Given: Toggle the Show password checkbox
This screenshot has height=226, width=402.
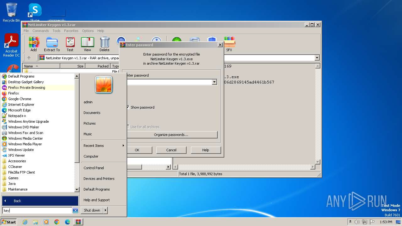Looking at the screenshot, I should 128,107.
